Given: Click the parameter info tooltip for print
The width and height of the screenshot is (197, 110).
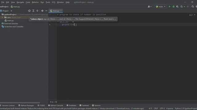Looking at the screenshot, I should point(73,19).
